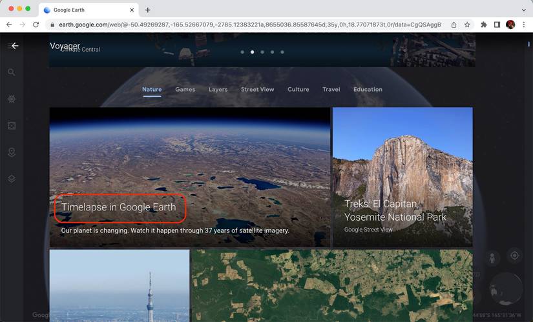The width and height of the screenshot is (533, 322).
Task: Select the Google Earth browser tab
Action: tap(89, 10)
